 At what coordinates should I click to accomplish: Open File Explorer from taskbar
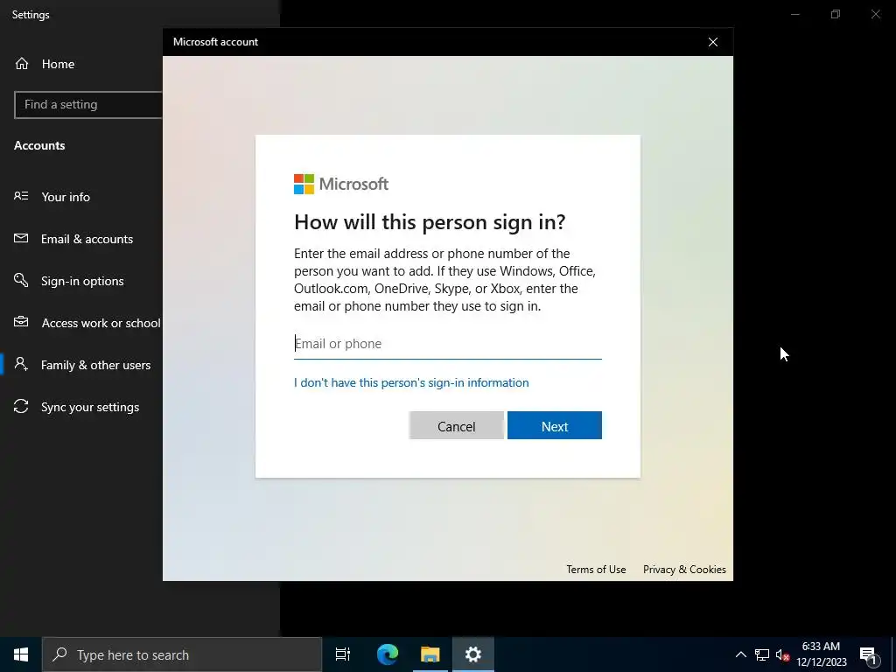coord(430,654)
